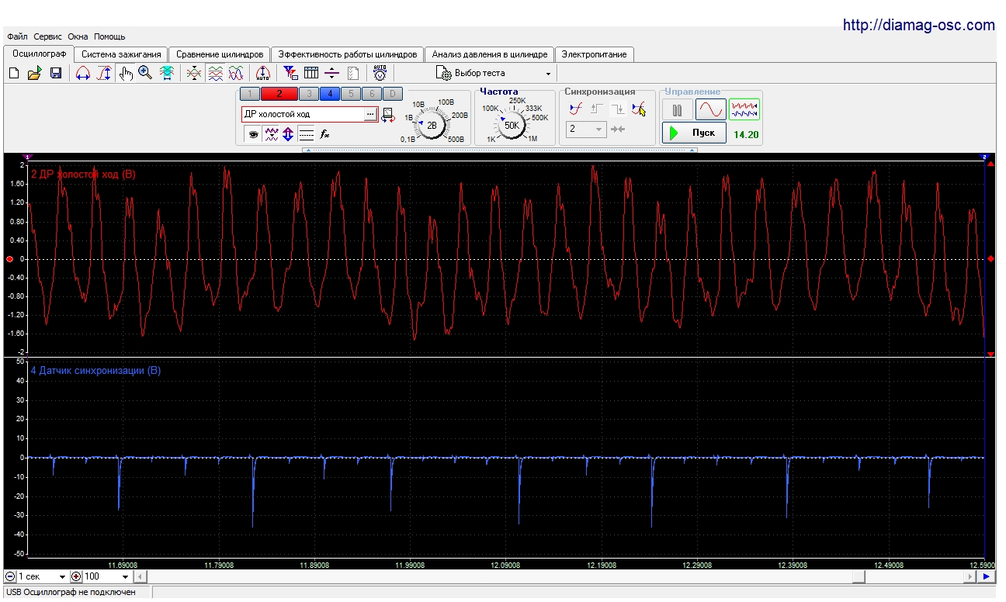Switch to Анализ давления в цилиндре tab
1006x602 pixels.
[x=490, y=54]
